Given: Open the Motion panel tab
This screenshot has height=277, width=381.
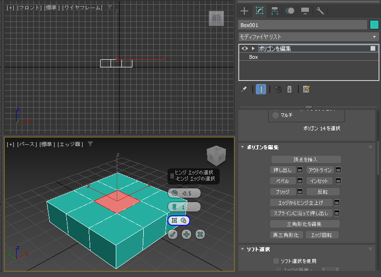Looking at the screenshot, I should (x=290, y=11).
